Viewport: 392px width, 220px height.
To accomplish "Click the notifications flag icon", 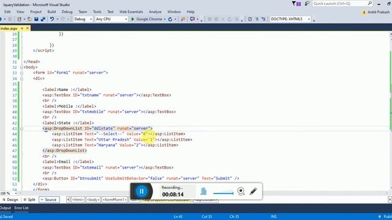I will [x=296, y=4].
